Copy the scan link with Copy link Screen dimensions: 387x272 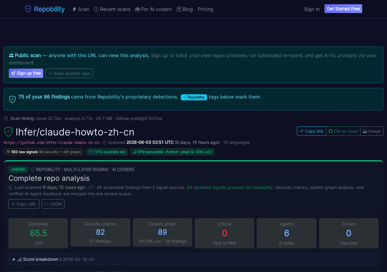311,131
